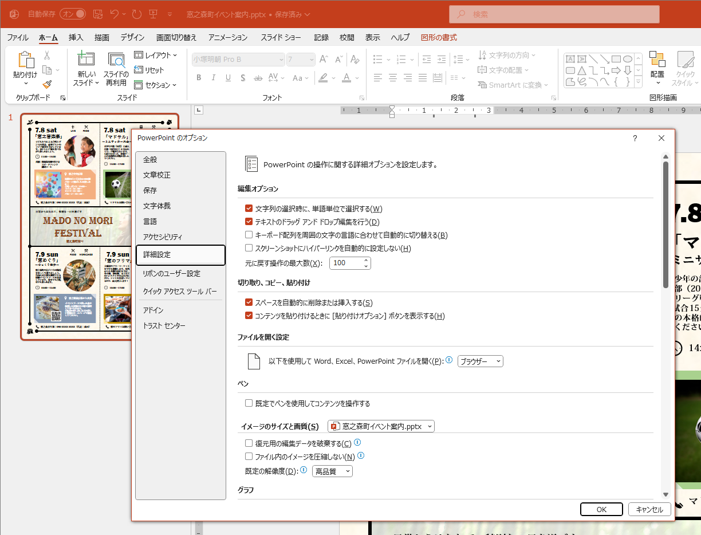Click the strikethrough icon
The width and height of the screenshot is (701, 535).
click(x=243, y=78)
